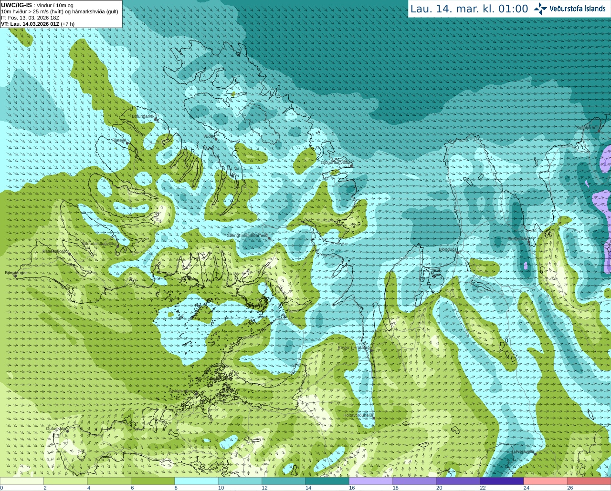Select the 24–26 m/s pink legend swatch
This screenshot has width=611, height=491.
pyautogui.click(x=546, y=481)
